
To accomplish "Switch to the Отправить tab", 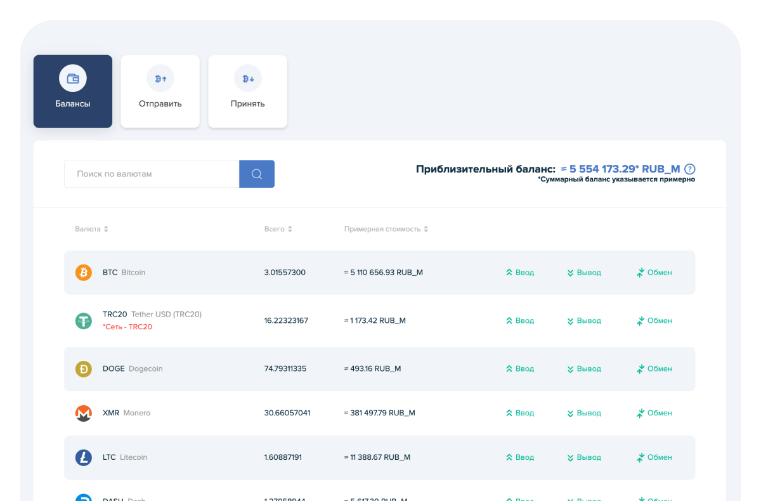I will [x=160, y=91].
